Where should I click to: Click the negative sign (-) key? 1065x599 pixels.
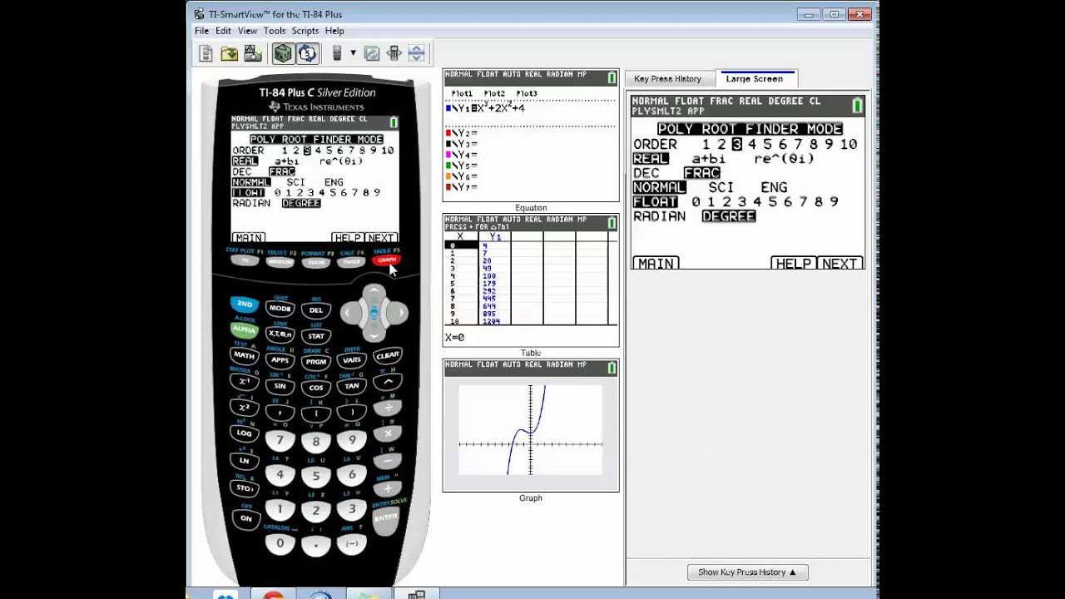tap(351, 542)
